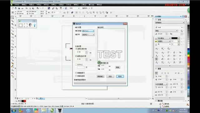Open the View menu
The image size is (200, 113).
32,5
